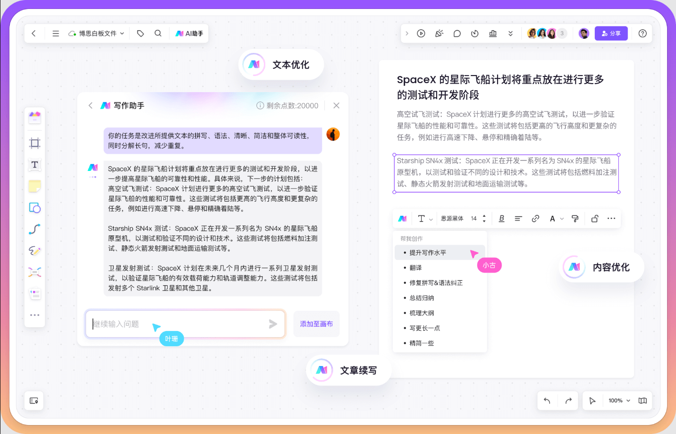Adjust font size 14 stepper
The width and height of the screenshot is (676, 434).
(484, 219)
